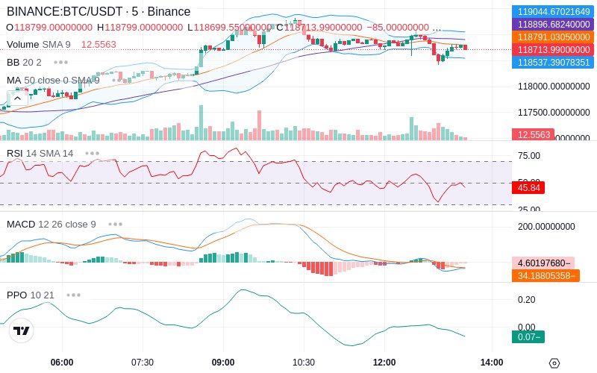Click the 09:00 time axis label
Screen dimensions: 597x373
pyautogui.click(x=223, y=363)
